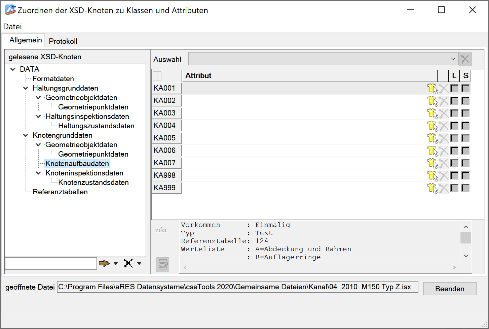
Task: Enable the L checkbox in row KA999
Action: (x=454, y=188)
